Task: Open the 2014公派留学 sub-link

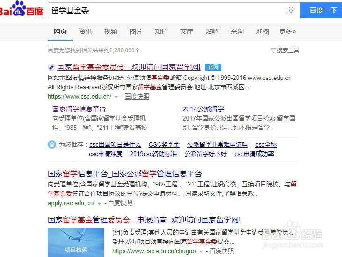Action: tap(203, 109)
